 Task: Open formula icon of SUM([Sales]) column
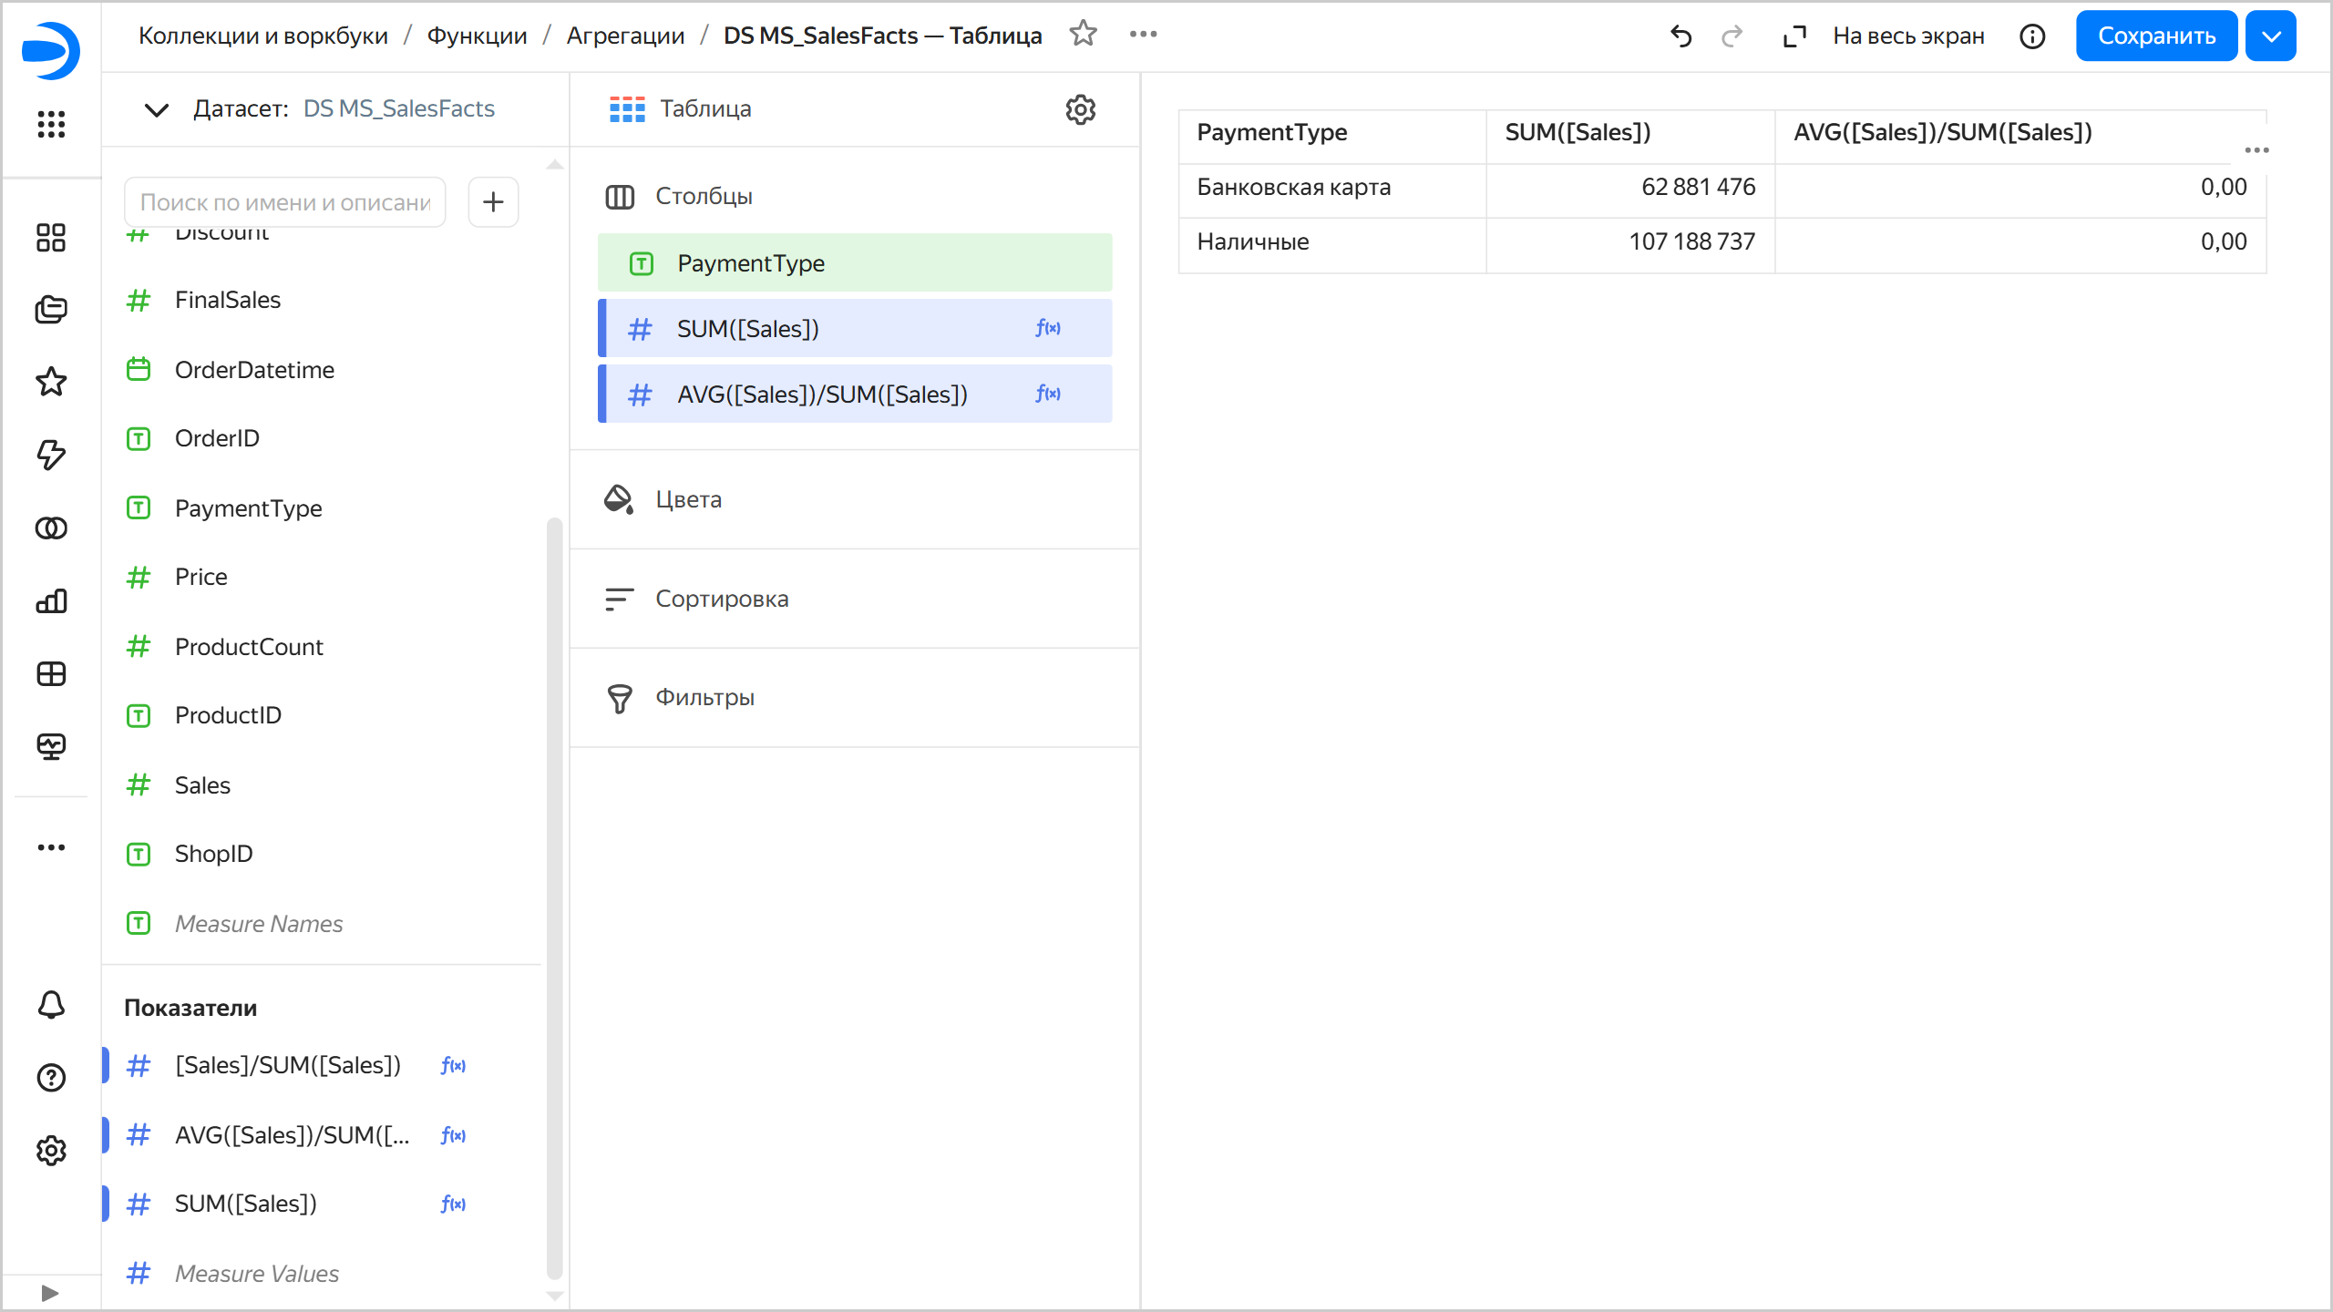1048,328
